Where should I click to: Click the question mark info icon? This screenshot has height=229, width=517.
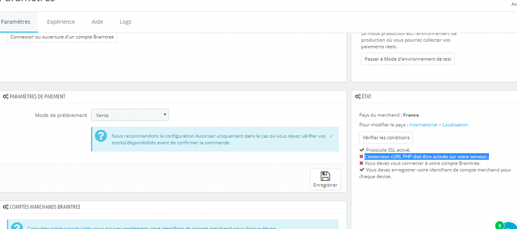[x=101, y=136]
